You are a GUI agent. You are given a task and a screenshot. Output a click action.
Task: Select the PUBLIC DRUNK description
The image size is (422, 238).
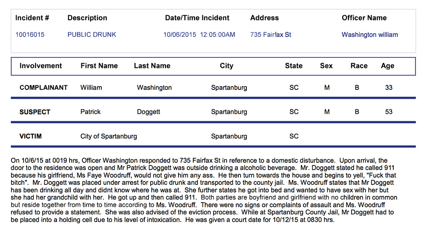(92, 35)
